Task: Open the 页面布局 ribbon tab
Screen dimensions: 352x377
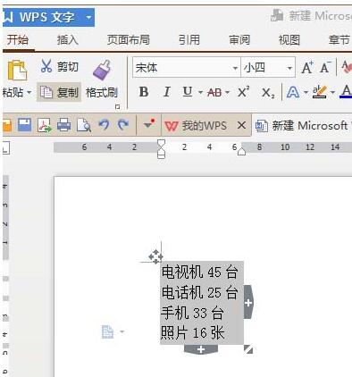Action: [x=129, y=40]
